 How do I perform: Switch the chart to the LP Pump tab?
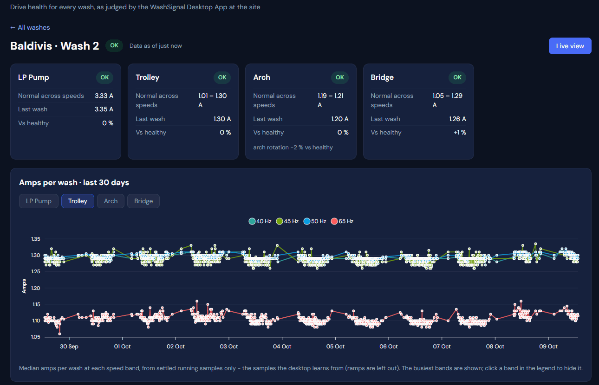pos(39,201)
